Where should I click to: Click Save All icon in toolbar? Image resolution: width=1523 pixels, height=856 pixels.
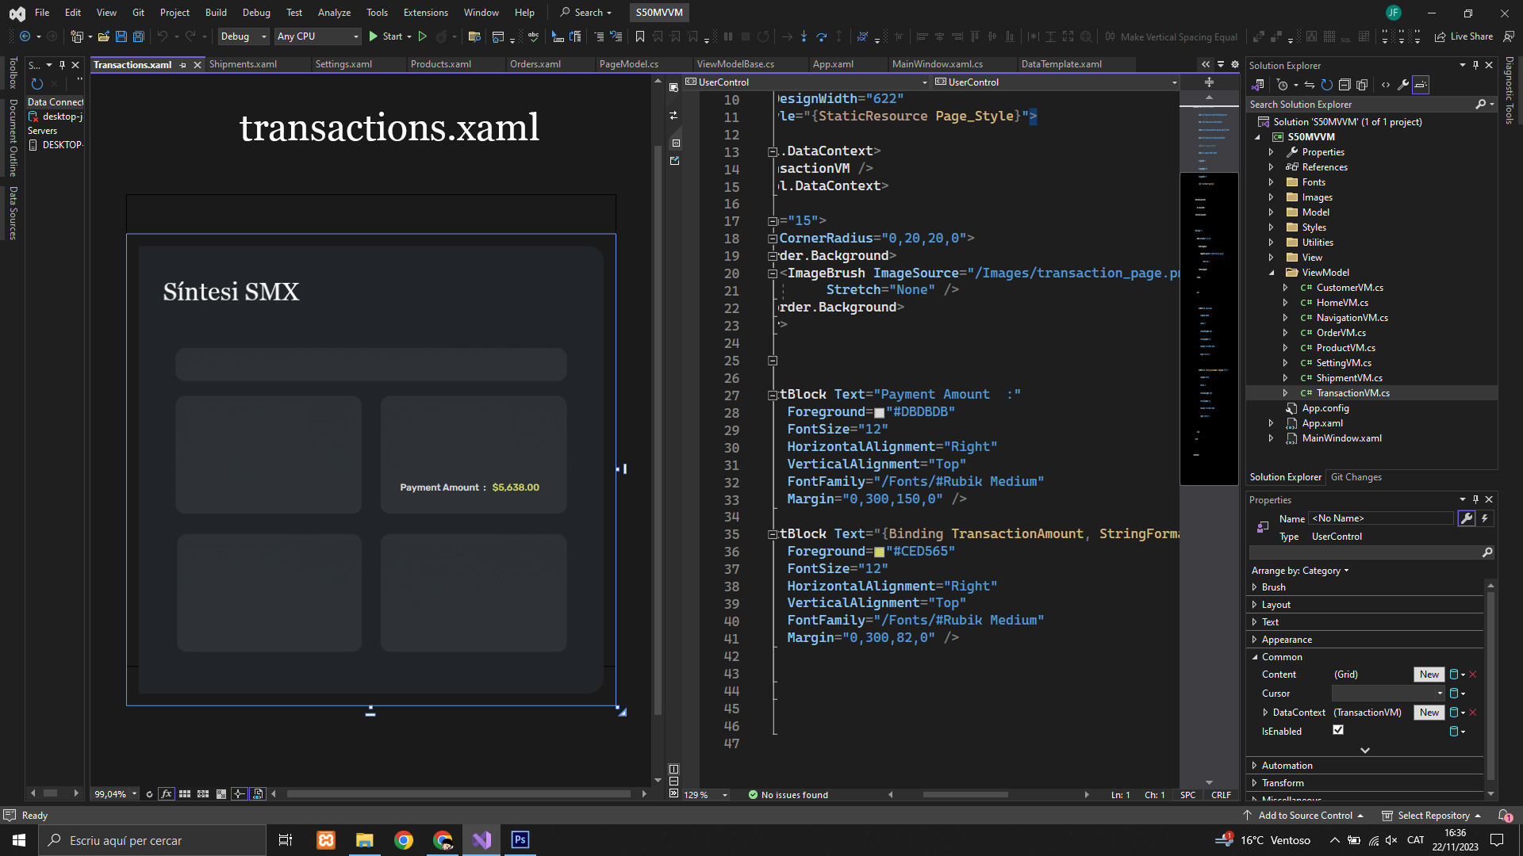(x=139, y=36)
